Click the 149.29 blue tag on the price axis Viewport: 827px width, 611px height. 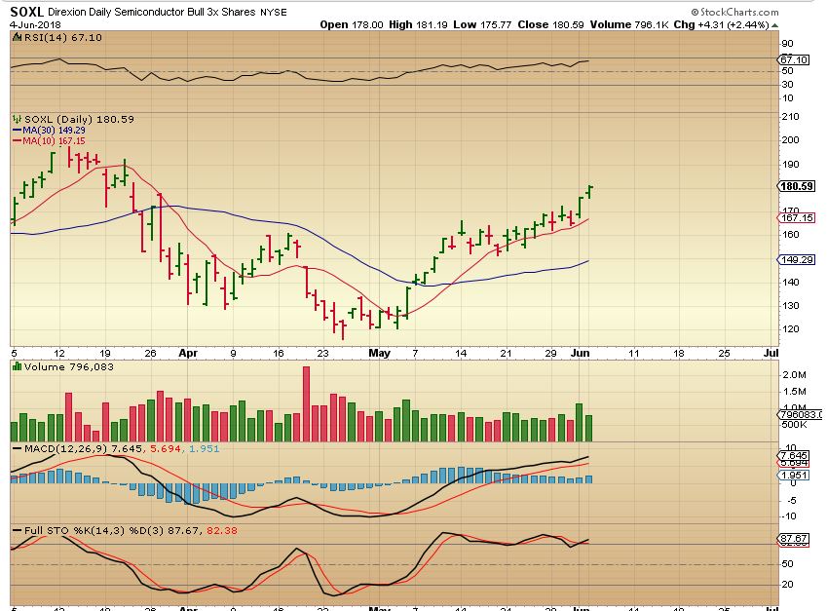click(797, 259)
